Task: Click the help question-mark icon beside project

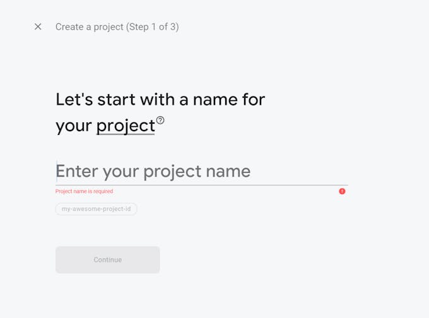Action: (x=160, y=120)
